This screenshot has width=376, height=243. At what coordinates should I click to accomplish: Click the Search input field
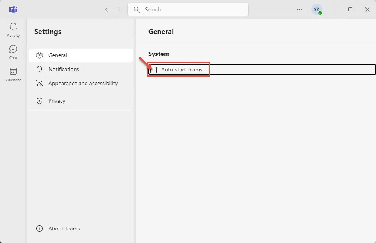pyautogui.click(x=188, y=9)
